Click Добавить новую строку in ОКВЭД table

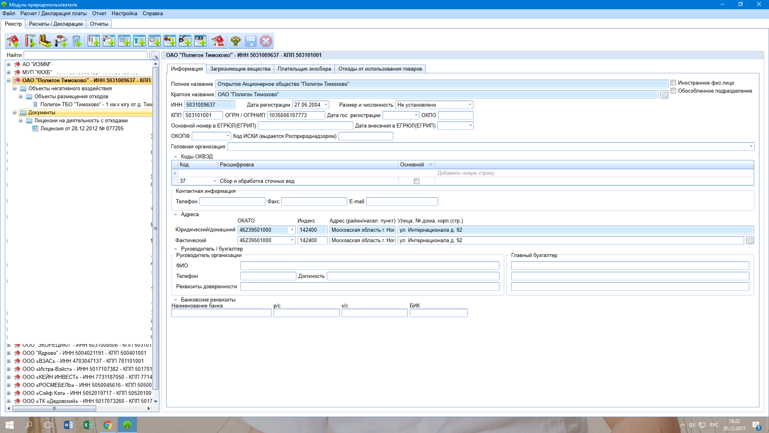(x=465, y=173)
